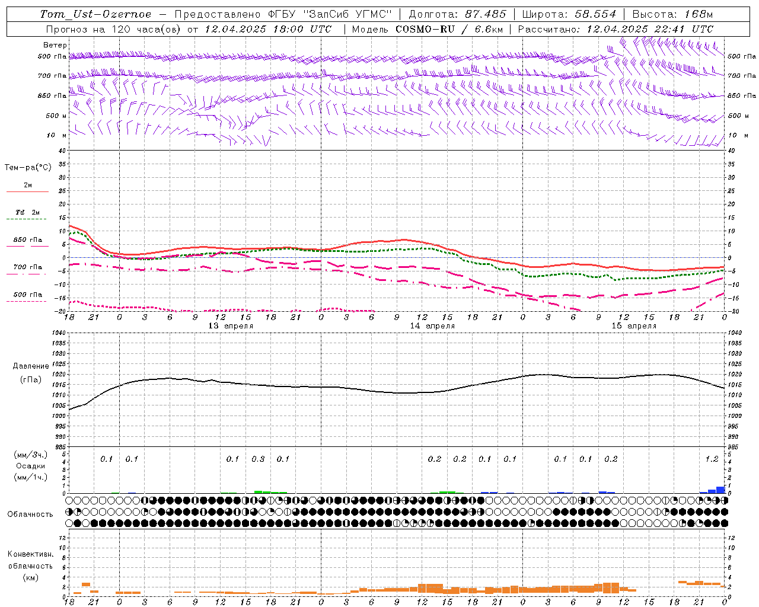Click the Рассчитано 12.04.2025 22:41 UTC timestamp
Image resolution: width=759 pixels, height=607 pixels.
(616, 29)
